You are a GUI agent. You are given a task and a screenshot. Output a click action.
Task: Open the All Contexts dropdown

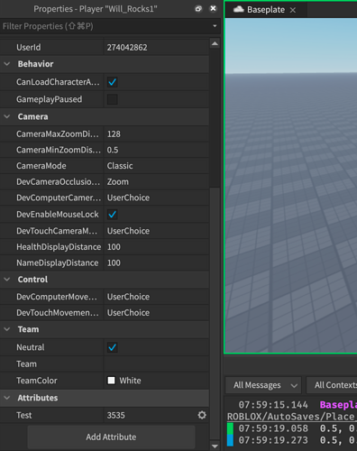coord(332,385)
